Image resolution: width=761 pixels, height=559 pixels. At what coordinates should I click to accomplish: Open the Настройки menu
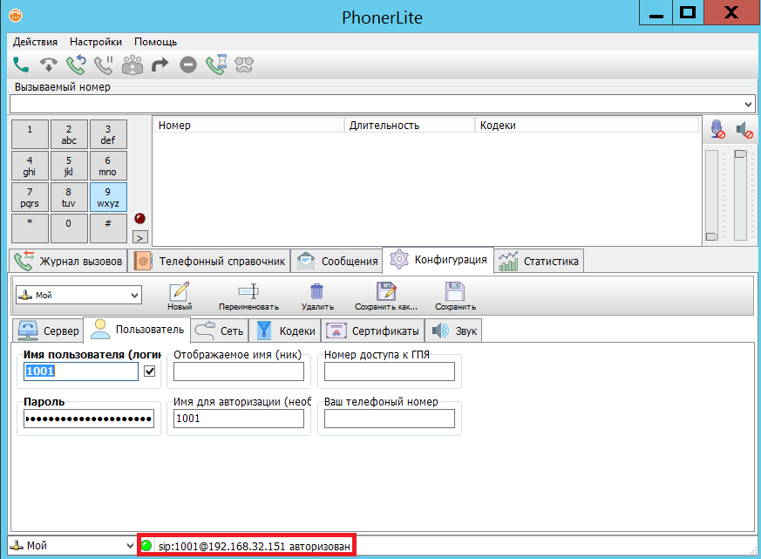pyautogui.click(x=96, y=42)
